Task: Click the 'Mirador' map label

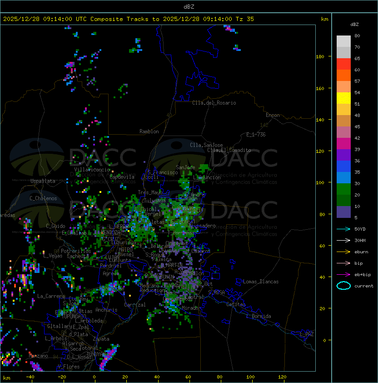Action: [192, 308]
